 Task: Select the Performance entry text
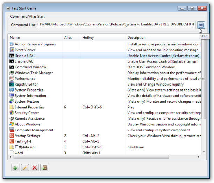pos(25,79)
